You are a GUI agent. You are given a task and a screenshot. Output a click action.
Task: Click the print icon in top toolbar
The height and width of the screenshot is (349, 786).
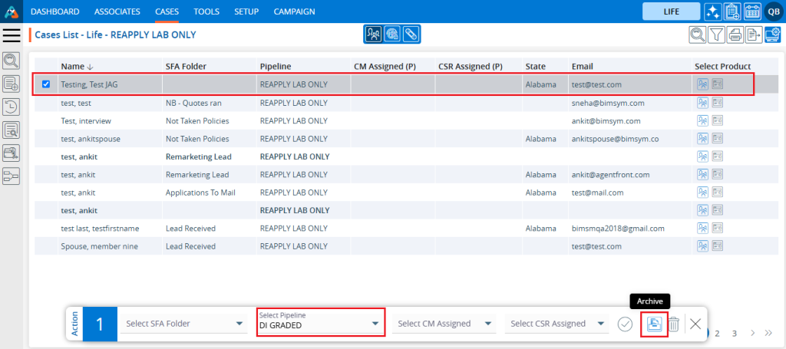click(x=735, y=35)
